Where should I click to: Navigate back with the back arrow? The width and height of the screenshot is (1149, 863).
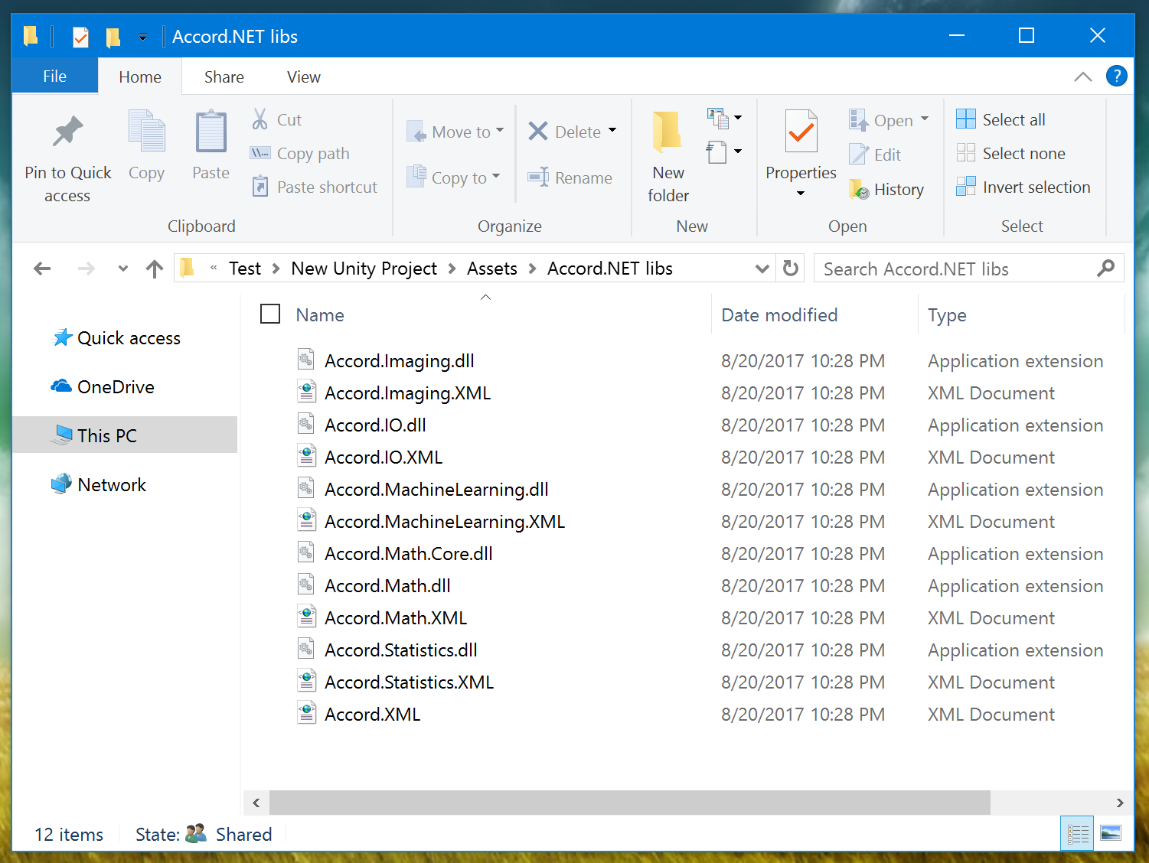point(42,269)
